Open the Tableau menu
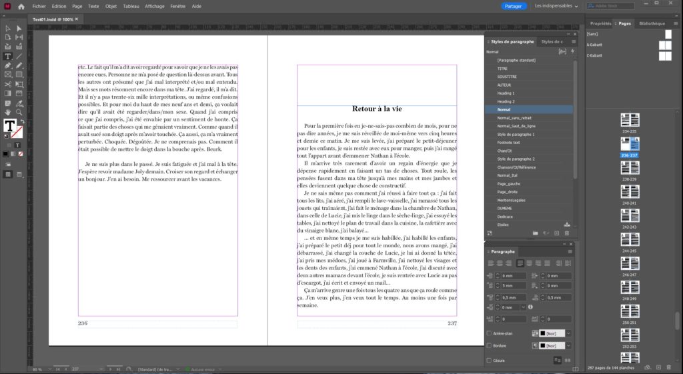Viewport: 683px width, 374px height. (x=131, y=6)
